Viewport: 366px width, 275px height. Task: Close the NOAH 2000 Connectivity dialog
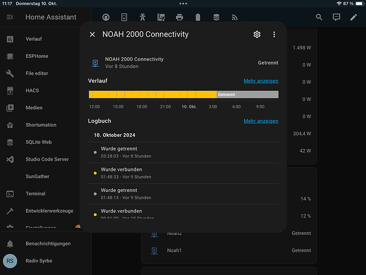(92, 34)
